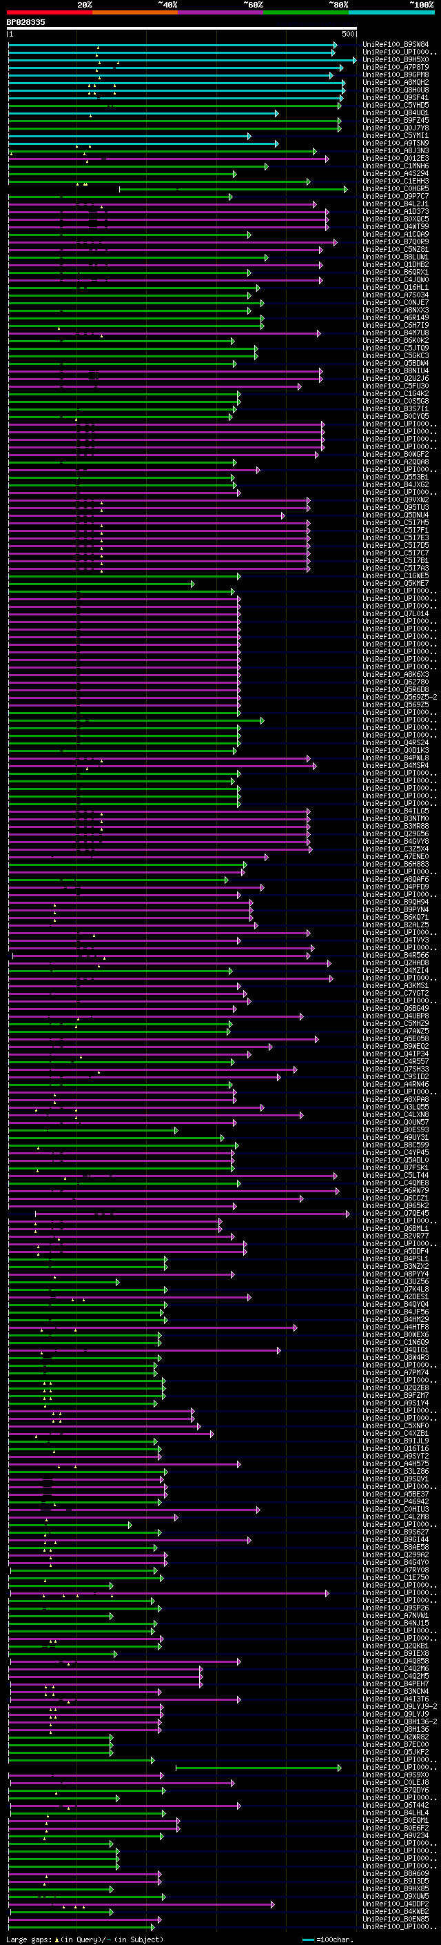The height and width of the screenshot is (1945, 441).
Task: Select hit UniRef100_B9GPM8
Action: tap(396, 75)
